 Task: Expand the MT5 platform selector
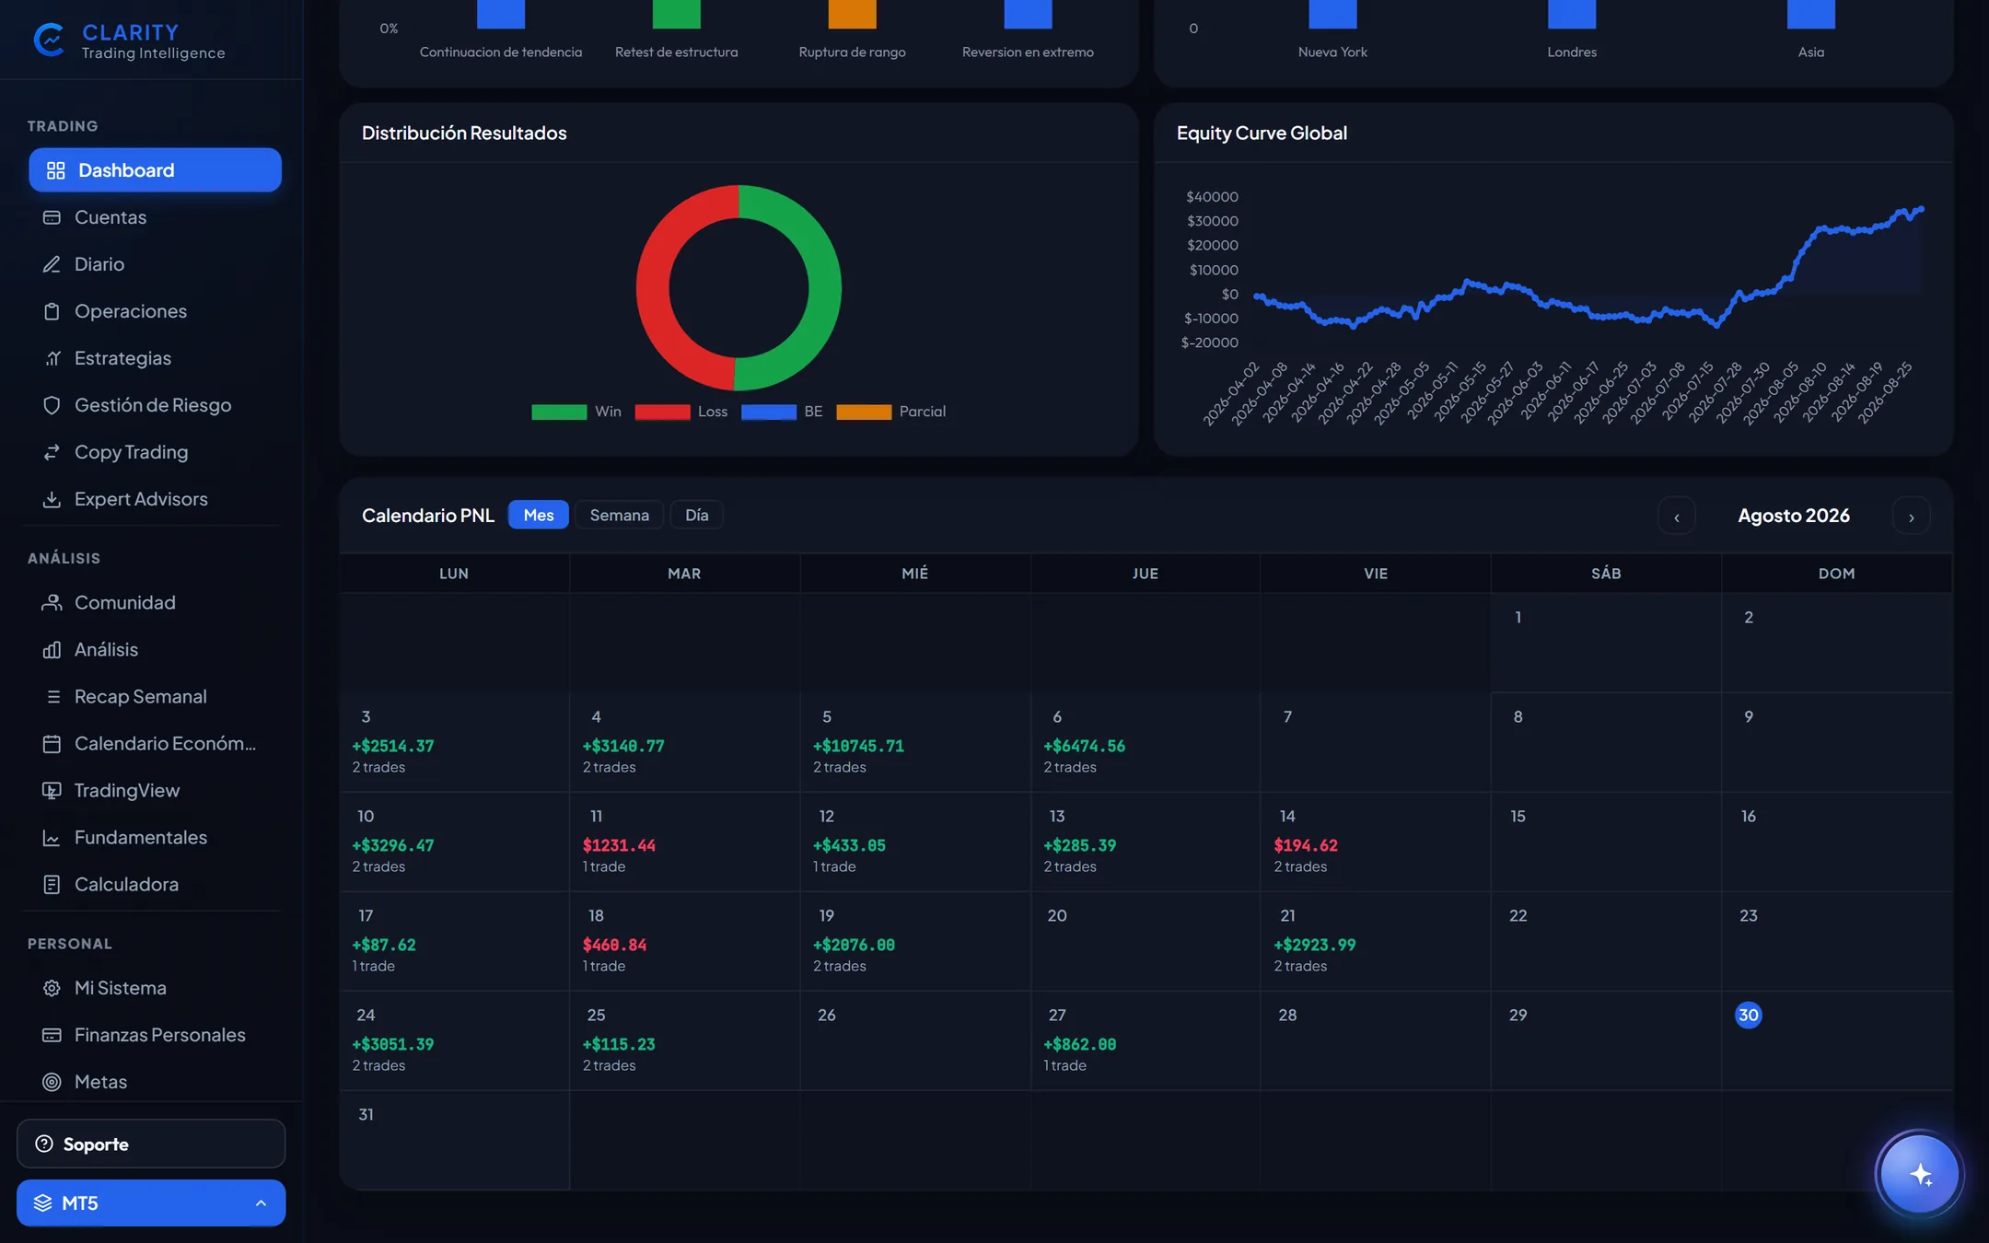tap(151, 1202)
